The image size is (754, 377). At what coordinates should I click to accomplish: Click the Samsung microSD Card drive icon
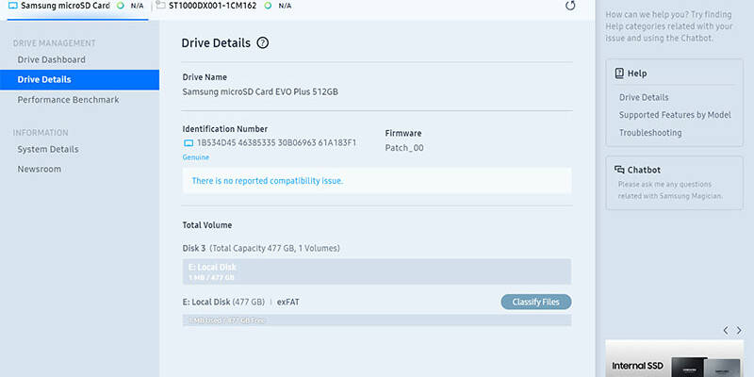(x=13, y=6)
